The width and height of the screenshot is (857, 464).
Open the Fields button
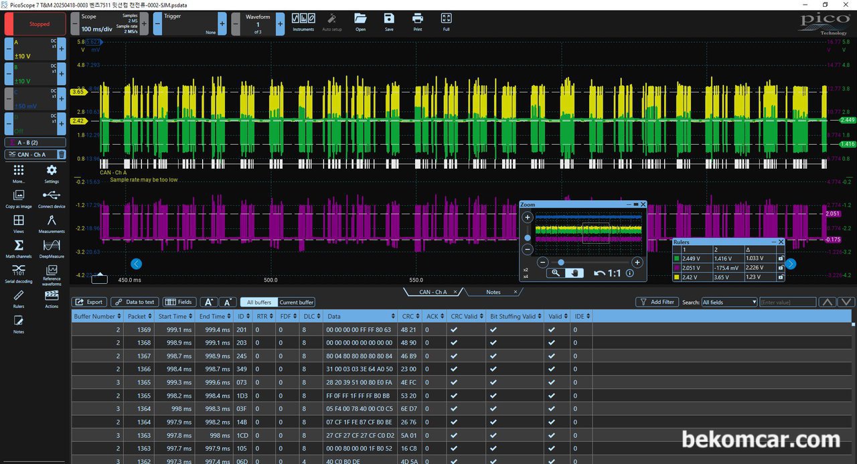click(179, 302)
